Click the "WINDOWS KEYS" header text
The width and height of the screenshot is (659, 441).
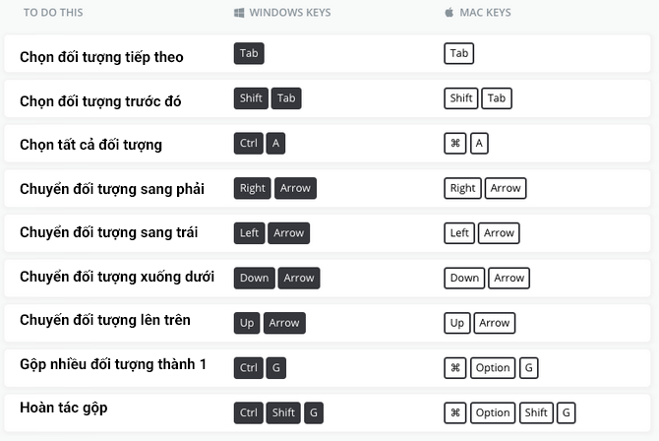click(x=289, y=13)
